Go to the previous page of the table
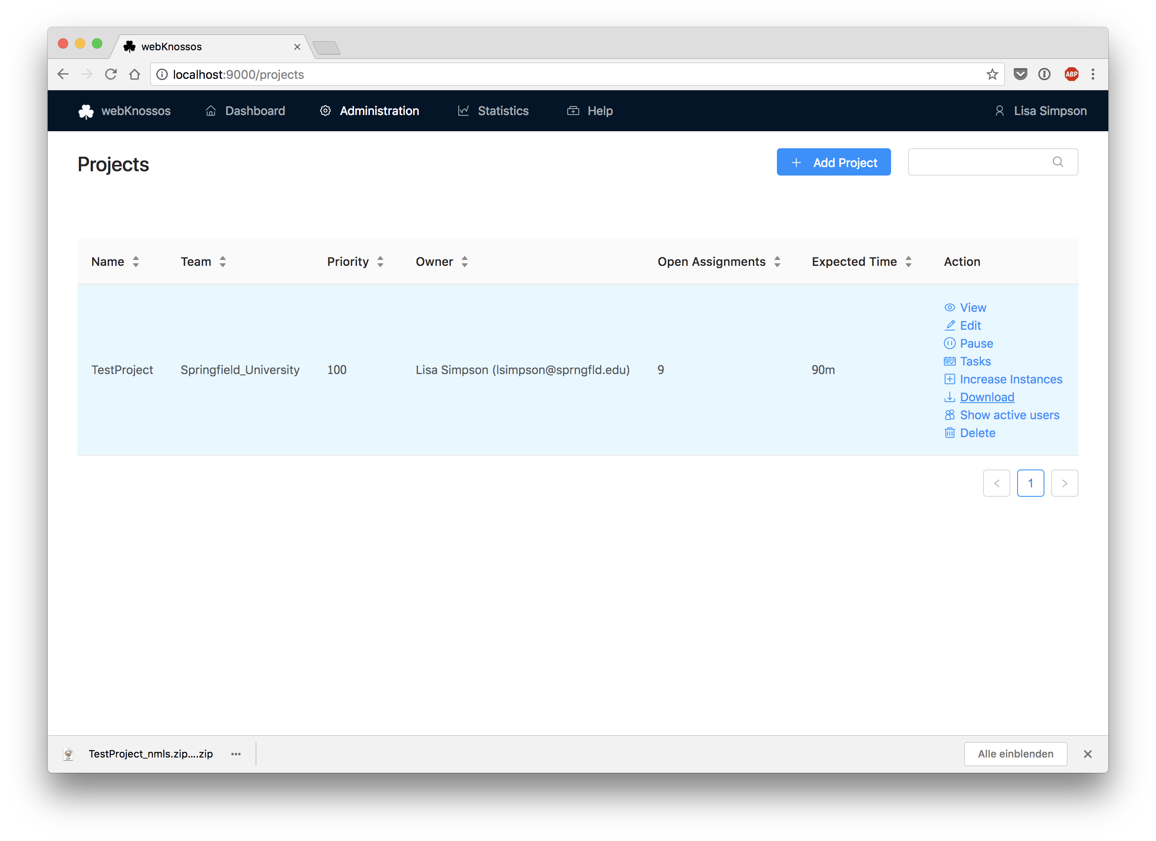Viewport: 1156px width, 841px height. (x=996, y=483)
